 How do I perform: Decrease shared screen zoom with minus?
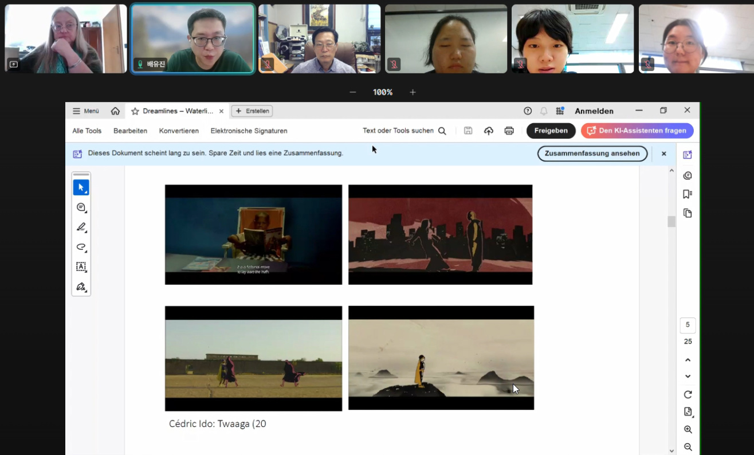(353, 92)
